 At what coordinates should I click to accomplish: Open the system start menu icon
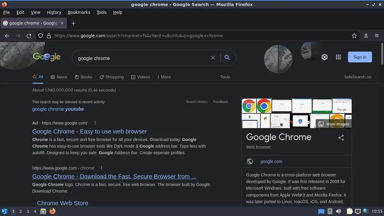click(x=4, y=211)
